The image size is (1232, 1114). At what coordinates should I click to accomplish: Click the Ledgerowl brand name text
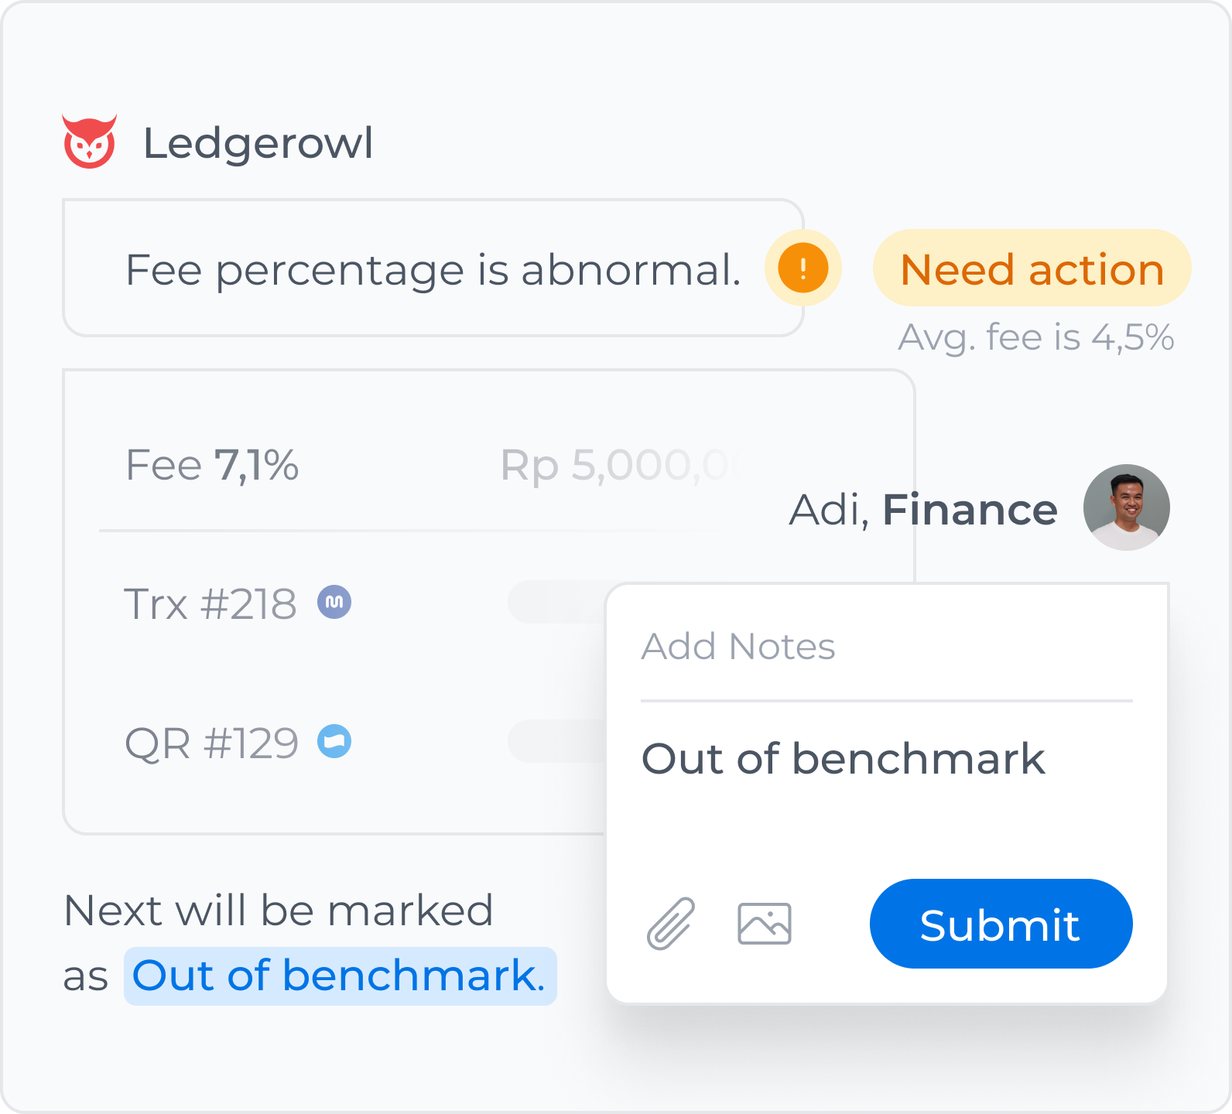pyautogui.click(x=258, y=143)
